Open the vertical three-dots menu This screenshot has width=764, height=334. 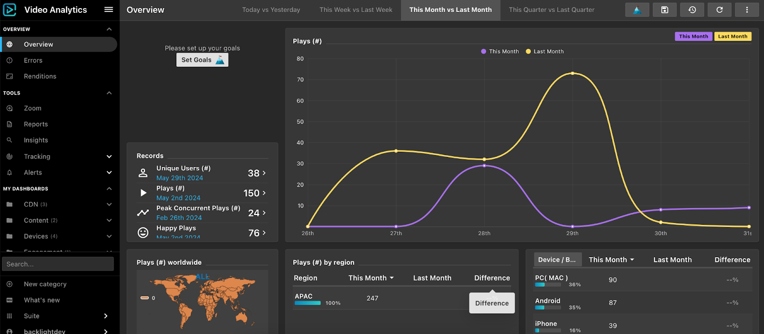point(747,10)
